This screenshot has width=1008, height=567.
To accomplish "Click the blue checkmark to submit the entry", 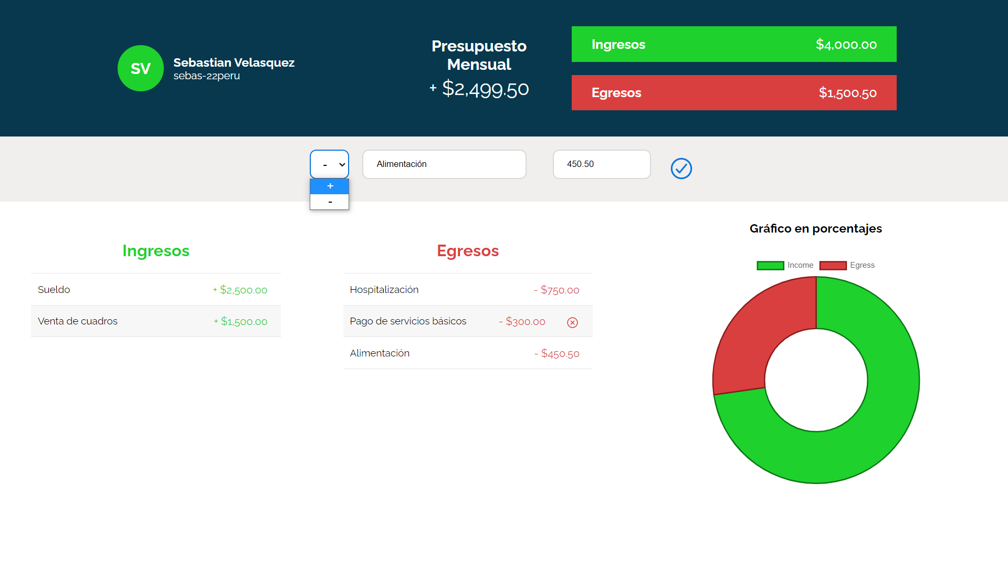I will click(x=681, y=169).
